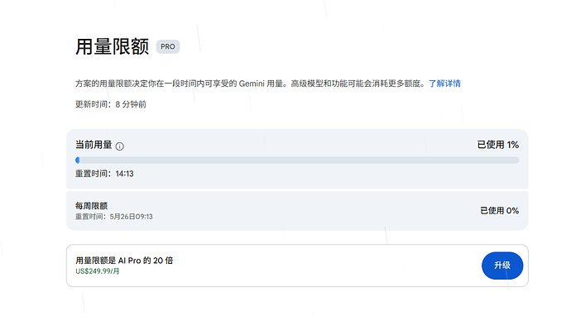Click the 用量限额 page heading
This screenshot has width=571, height=335.
113,47
